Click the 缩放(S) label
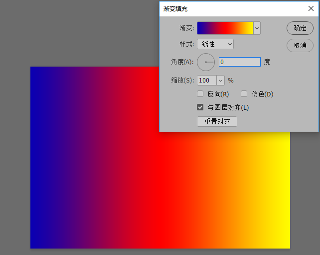The image size is (320, 255). [182, 80]
